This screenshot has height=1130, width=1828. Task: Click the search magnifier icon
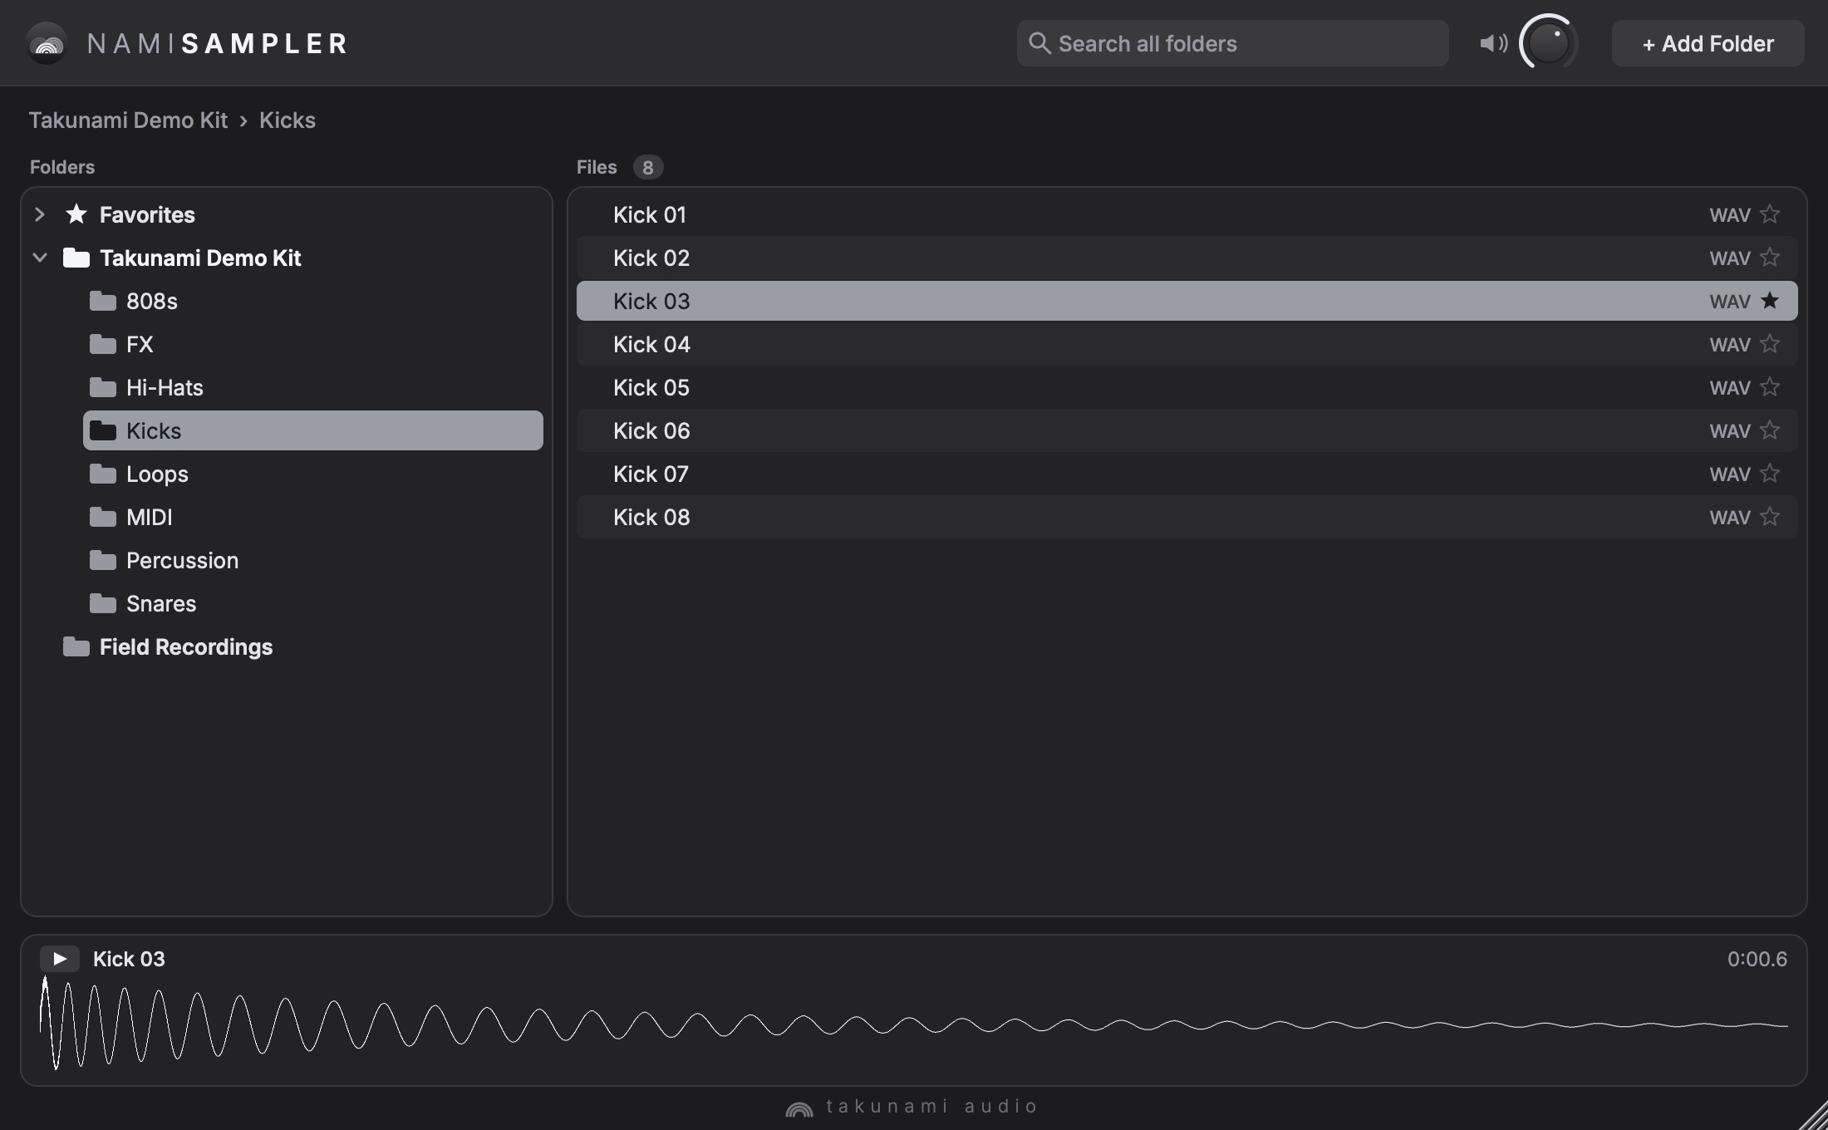(1039, 43)
